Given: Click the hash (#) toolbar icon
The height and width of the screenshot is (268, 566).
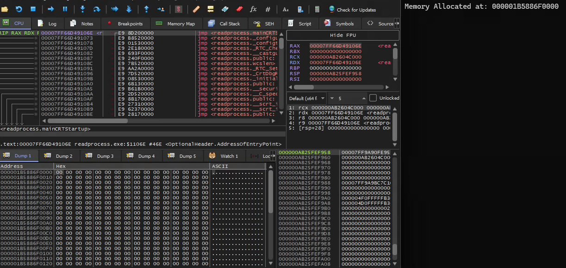Looking at the screenshot, I should 268,9.
